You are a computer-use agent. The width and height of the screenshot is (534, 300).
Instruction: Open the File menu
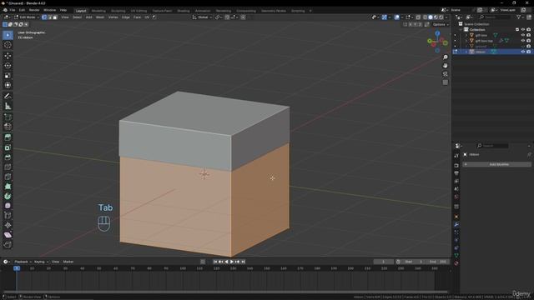click(x=13, y=10)
